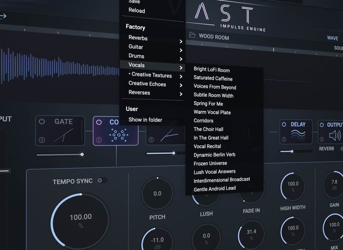Screen dimensions: 343x250
Task: Switch to the WAVE view
Action: 333,38
